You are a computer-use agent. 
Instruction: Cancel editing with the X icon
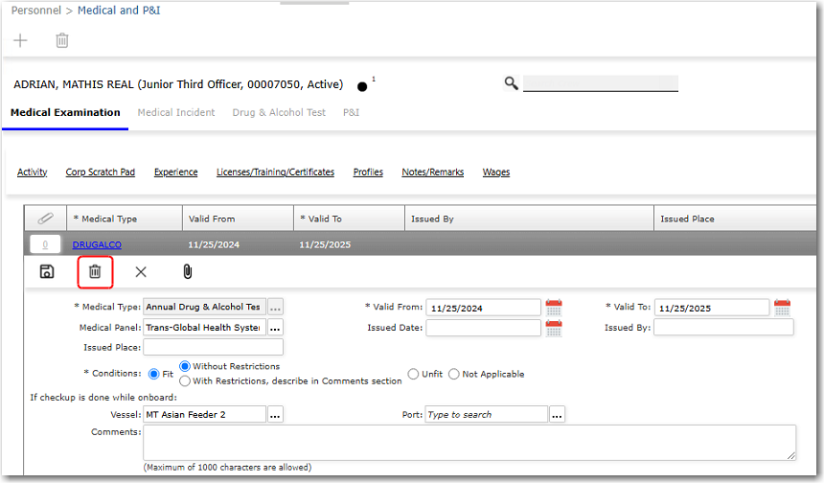(141, 272)
